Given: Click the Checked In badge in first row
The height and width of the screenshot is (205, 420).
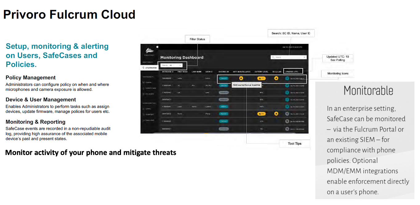Looking at the screenshot, I should coord(224,78).
